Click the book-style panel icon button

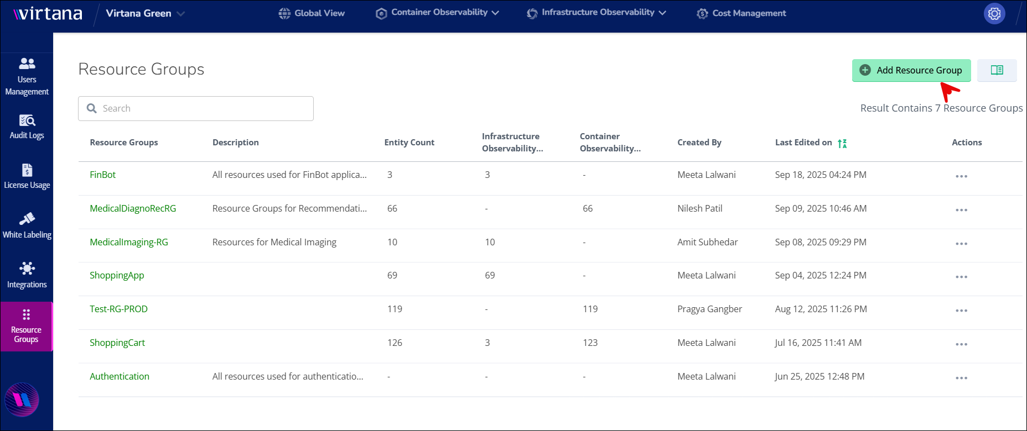[x=997, y=70]
